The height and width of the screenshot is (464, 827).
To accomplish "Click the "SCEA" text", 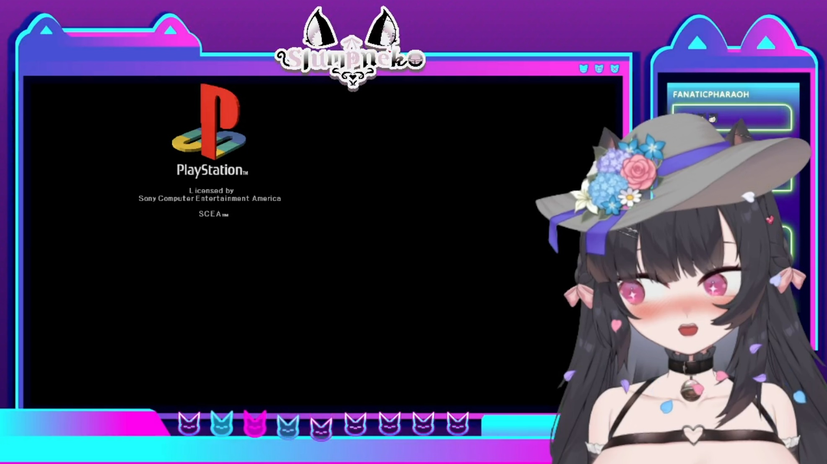I will coord(213,214).
